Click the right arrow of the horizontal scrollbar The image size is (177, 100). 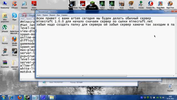[x=174, y=76]
